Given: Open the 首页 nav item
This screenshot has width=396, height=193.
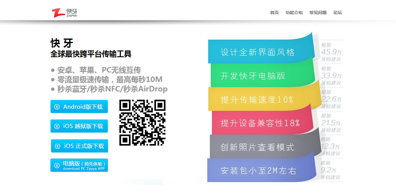Looking at the screenshot, I should point(274,13).
